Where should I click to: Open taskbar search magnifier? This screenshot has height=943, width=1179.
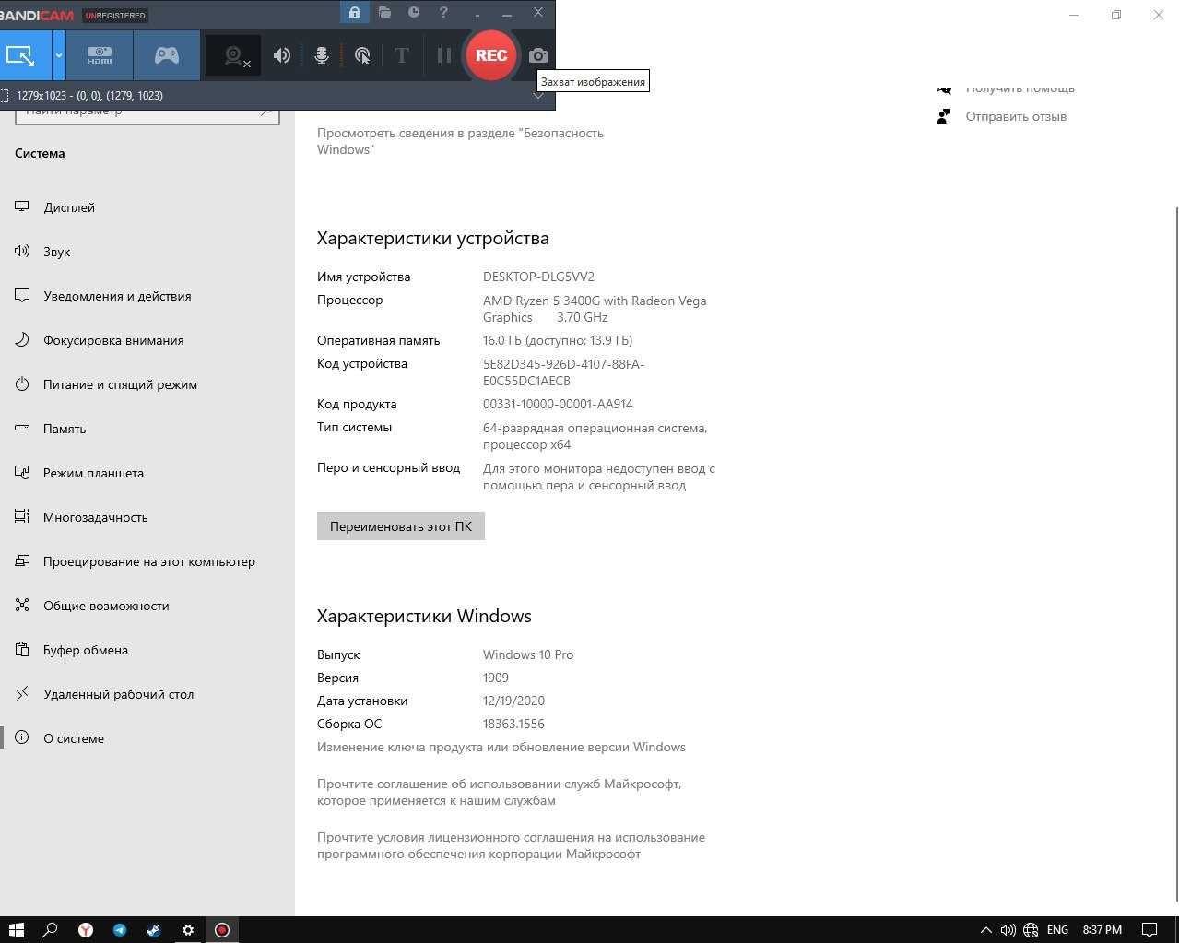[x=51, y=929]
